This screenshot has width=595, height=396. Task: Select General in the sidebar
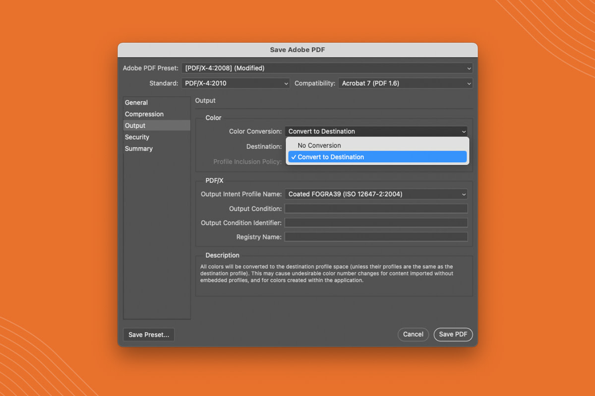coord(157,102)
